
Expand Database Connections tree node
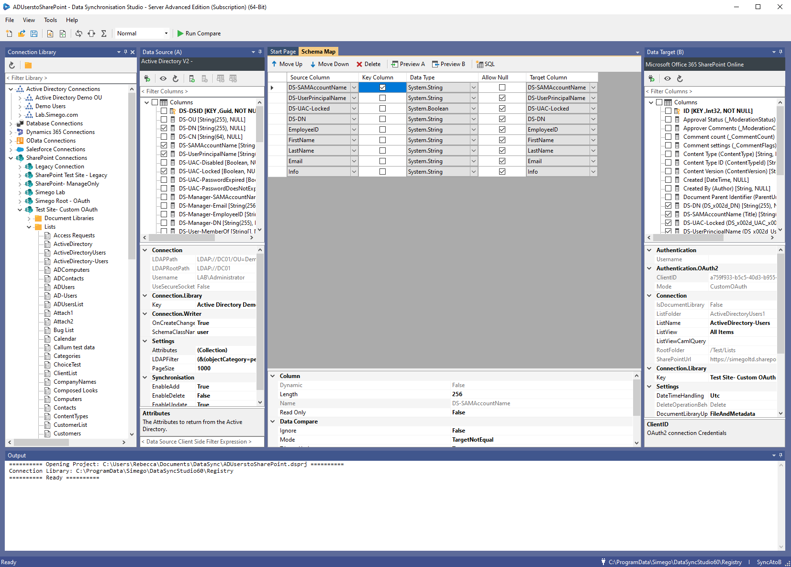[x=11, y=123]
